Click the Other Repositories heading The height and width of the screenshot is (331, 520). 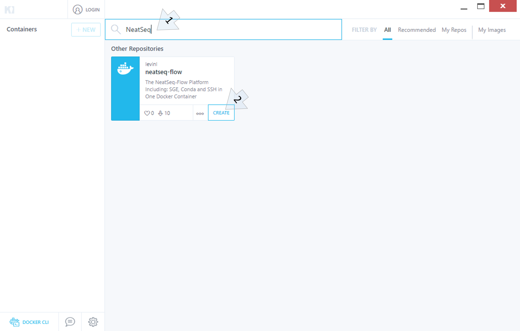[137, 49]
